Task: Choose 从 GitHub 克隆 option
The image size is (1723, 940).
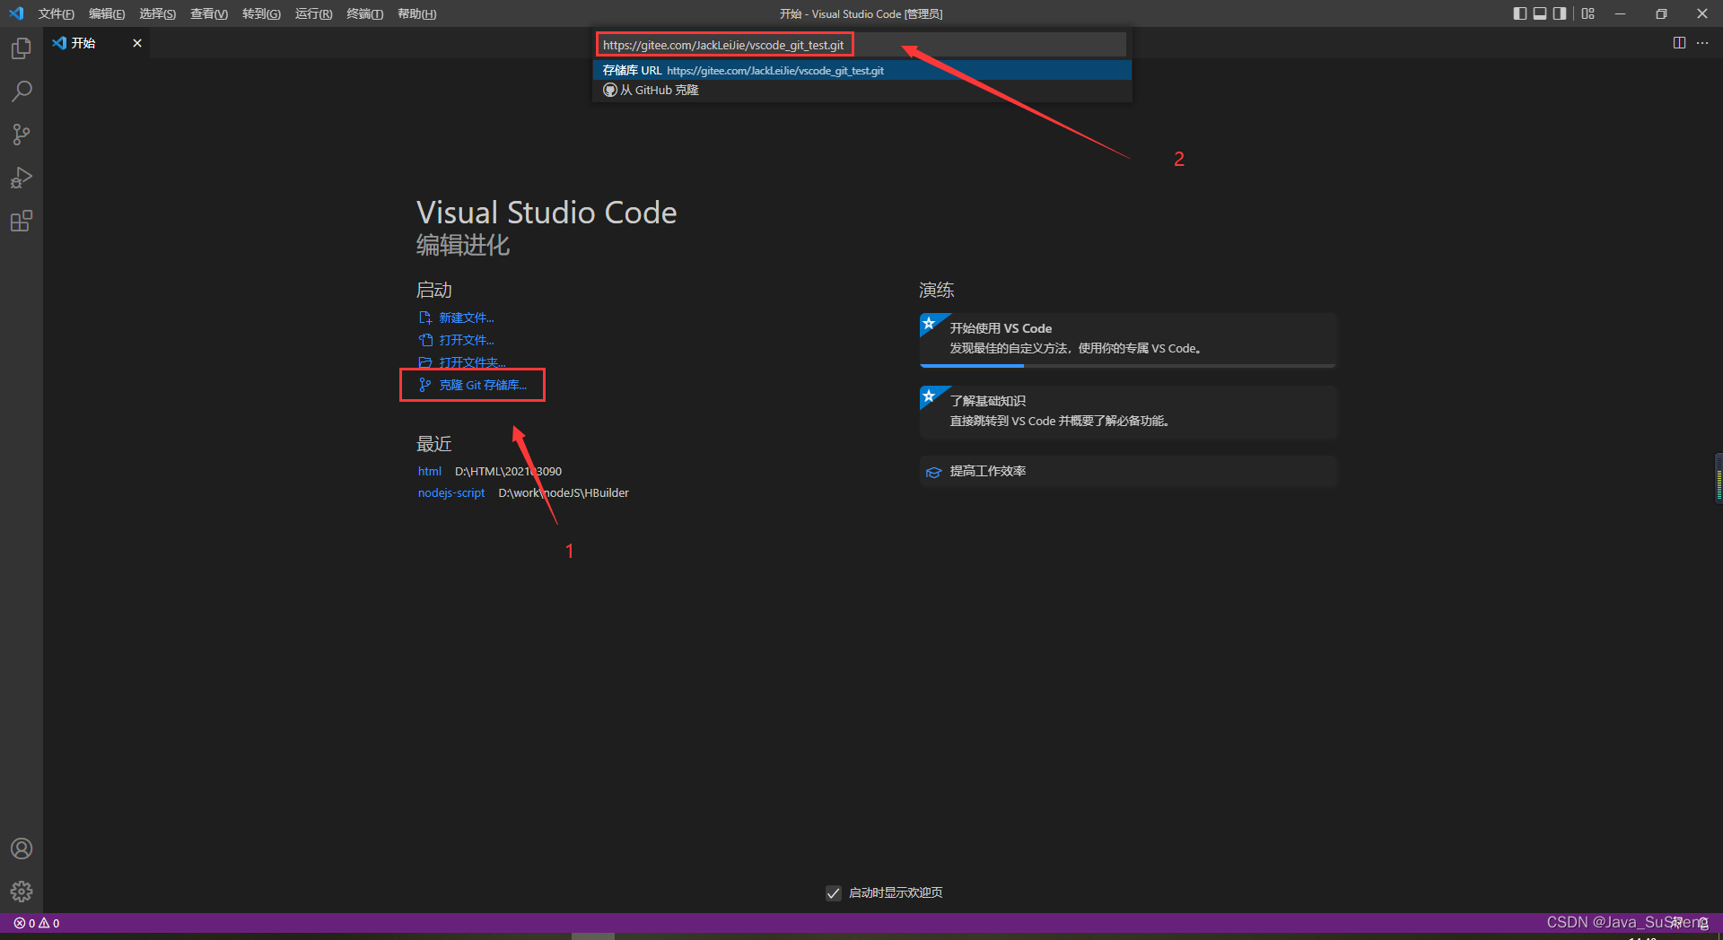Action: (x=861, y=90)
